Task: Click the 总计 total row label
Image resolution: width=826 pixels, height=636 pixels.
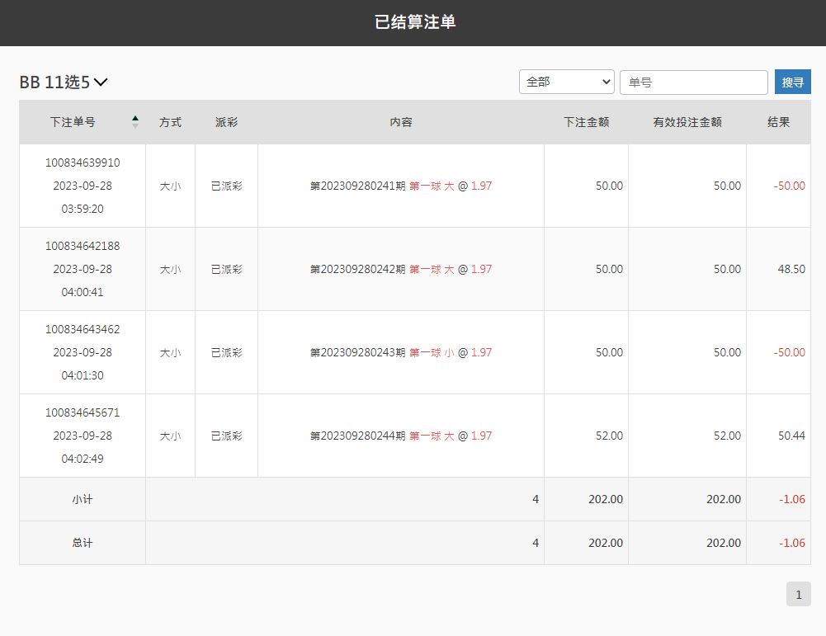Action: coord(83,543)
